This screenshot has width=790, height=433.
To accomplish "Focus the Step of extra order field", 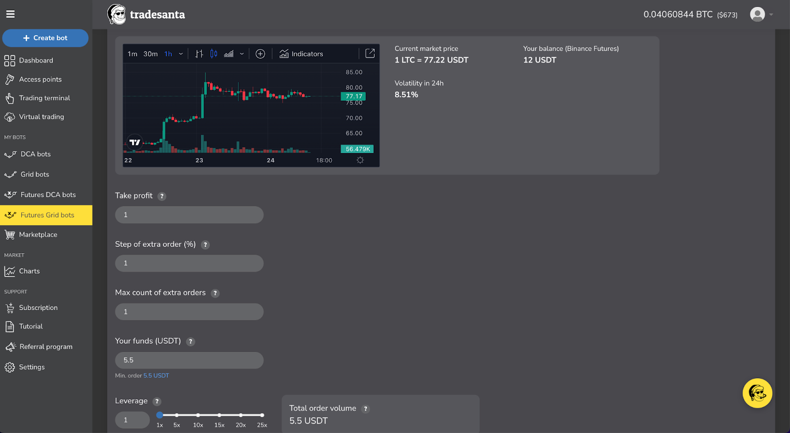I will tap(189, 263).
